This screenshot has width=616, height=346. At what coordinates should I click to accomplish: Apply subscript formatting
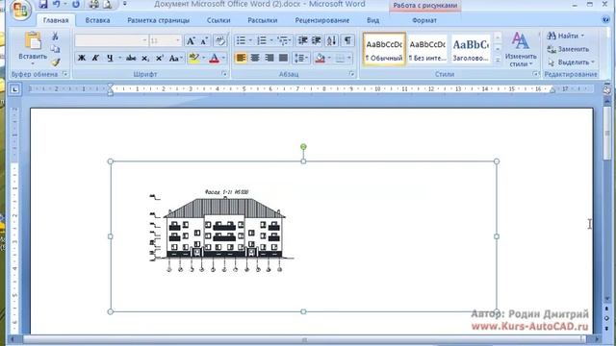(145, 59)
